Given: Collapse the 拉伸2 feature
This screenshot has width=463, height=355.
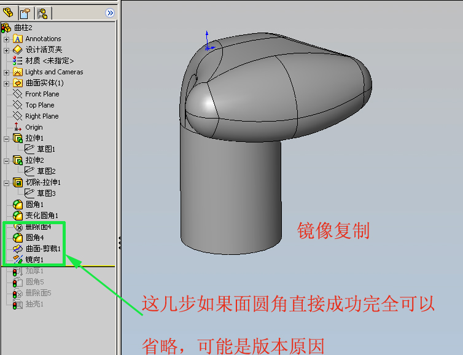Looking at the screenshot, I should tap(6, 161).
